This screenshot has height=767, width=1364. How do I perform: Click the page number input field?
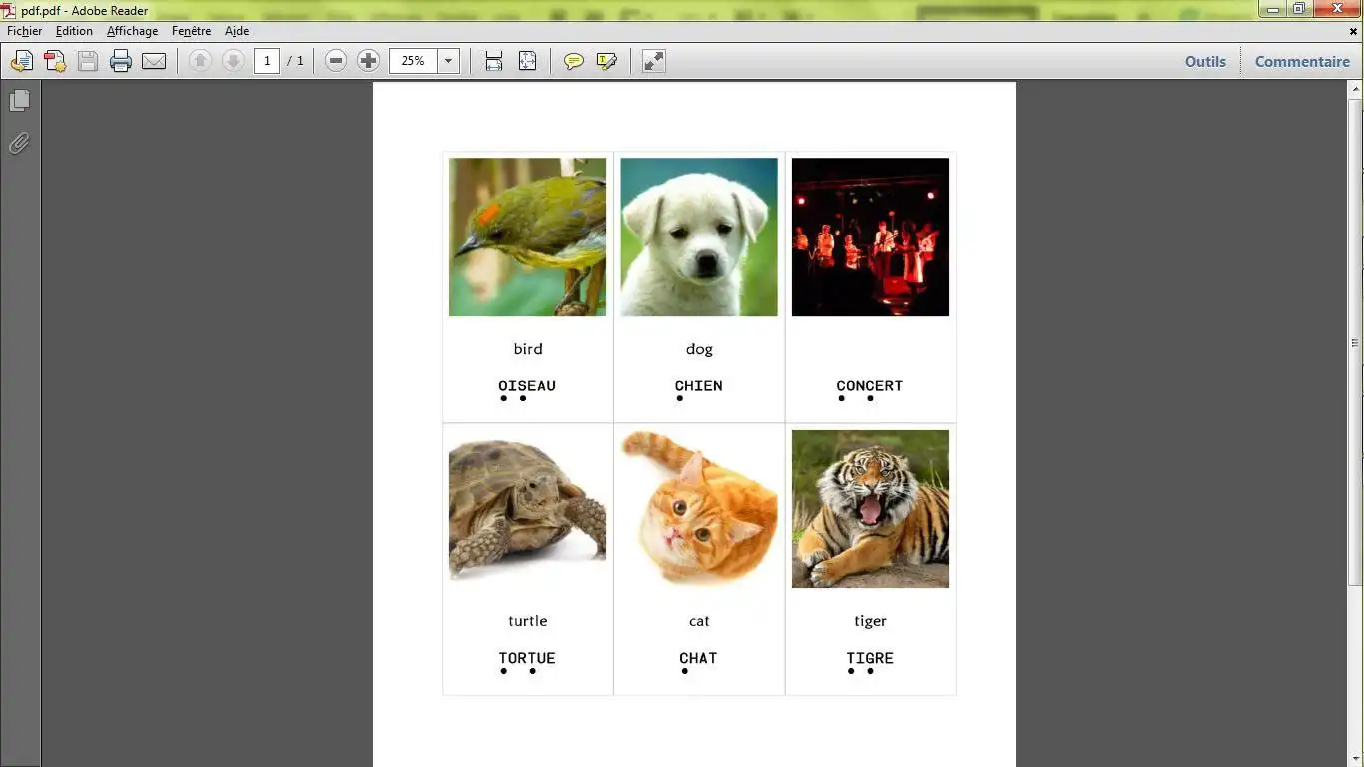click(267, 60)
